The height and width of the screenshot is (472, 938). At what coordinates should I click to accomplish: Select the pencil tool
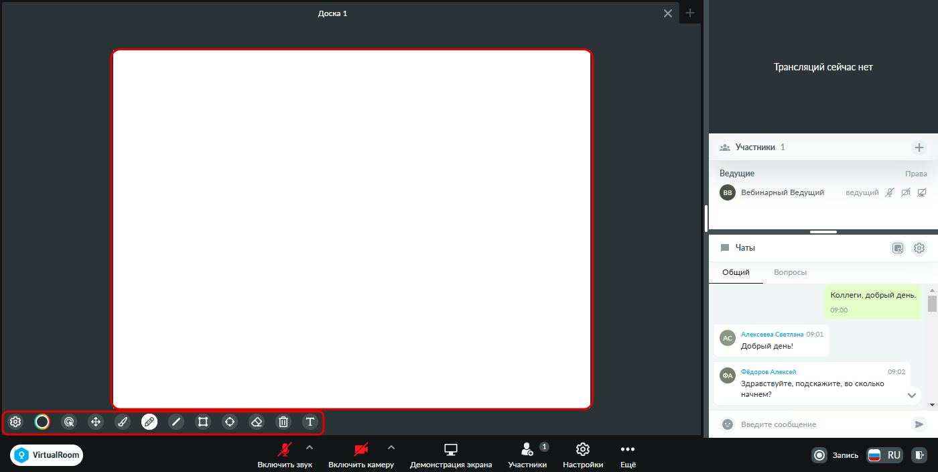[x=149, y=422]
